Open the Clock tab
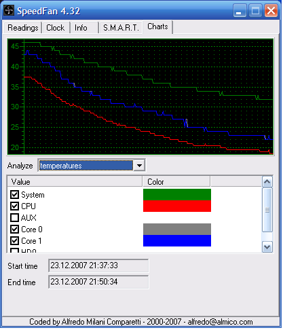 coord(56,28)
